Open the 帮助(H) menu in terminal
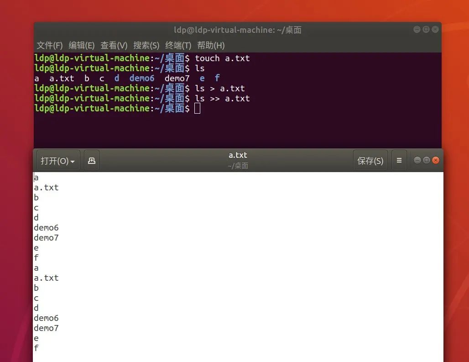Image resolution: width=469 pixels, height=362 pixels. click(x=211, y=46)
